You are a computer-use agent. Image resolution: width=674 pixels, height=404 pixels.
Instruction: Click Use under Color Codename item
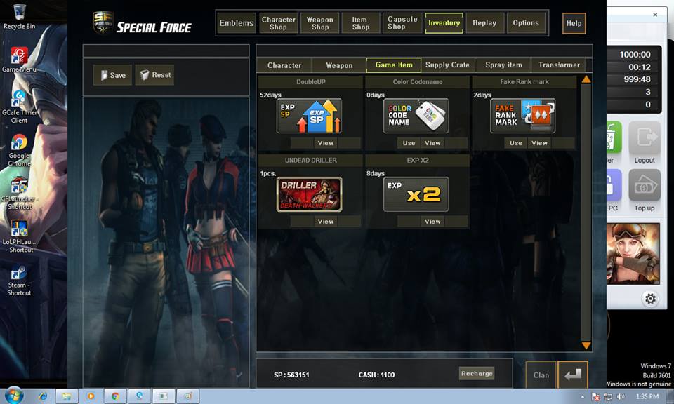pyautogui.click(x=409, y=143)
